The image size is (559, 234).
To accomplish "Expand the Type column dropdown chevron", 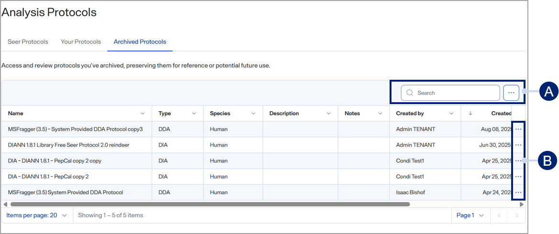I will (194, 114).
